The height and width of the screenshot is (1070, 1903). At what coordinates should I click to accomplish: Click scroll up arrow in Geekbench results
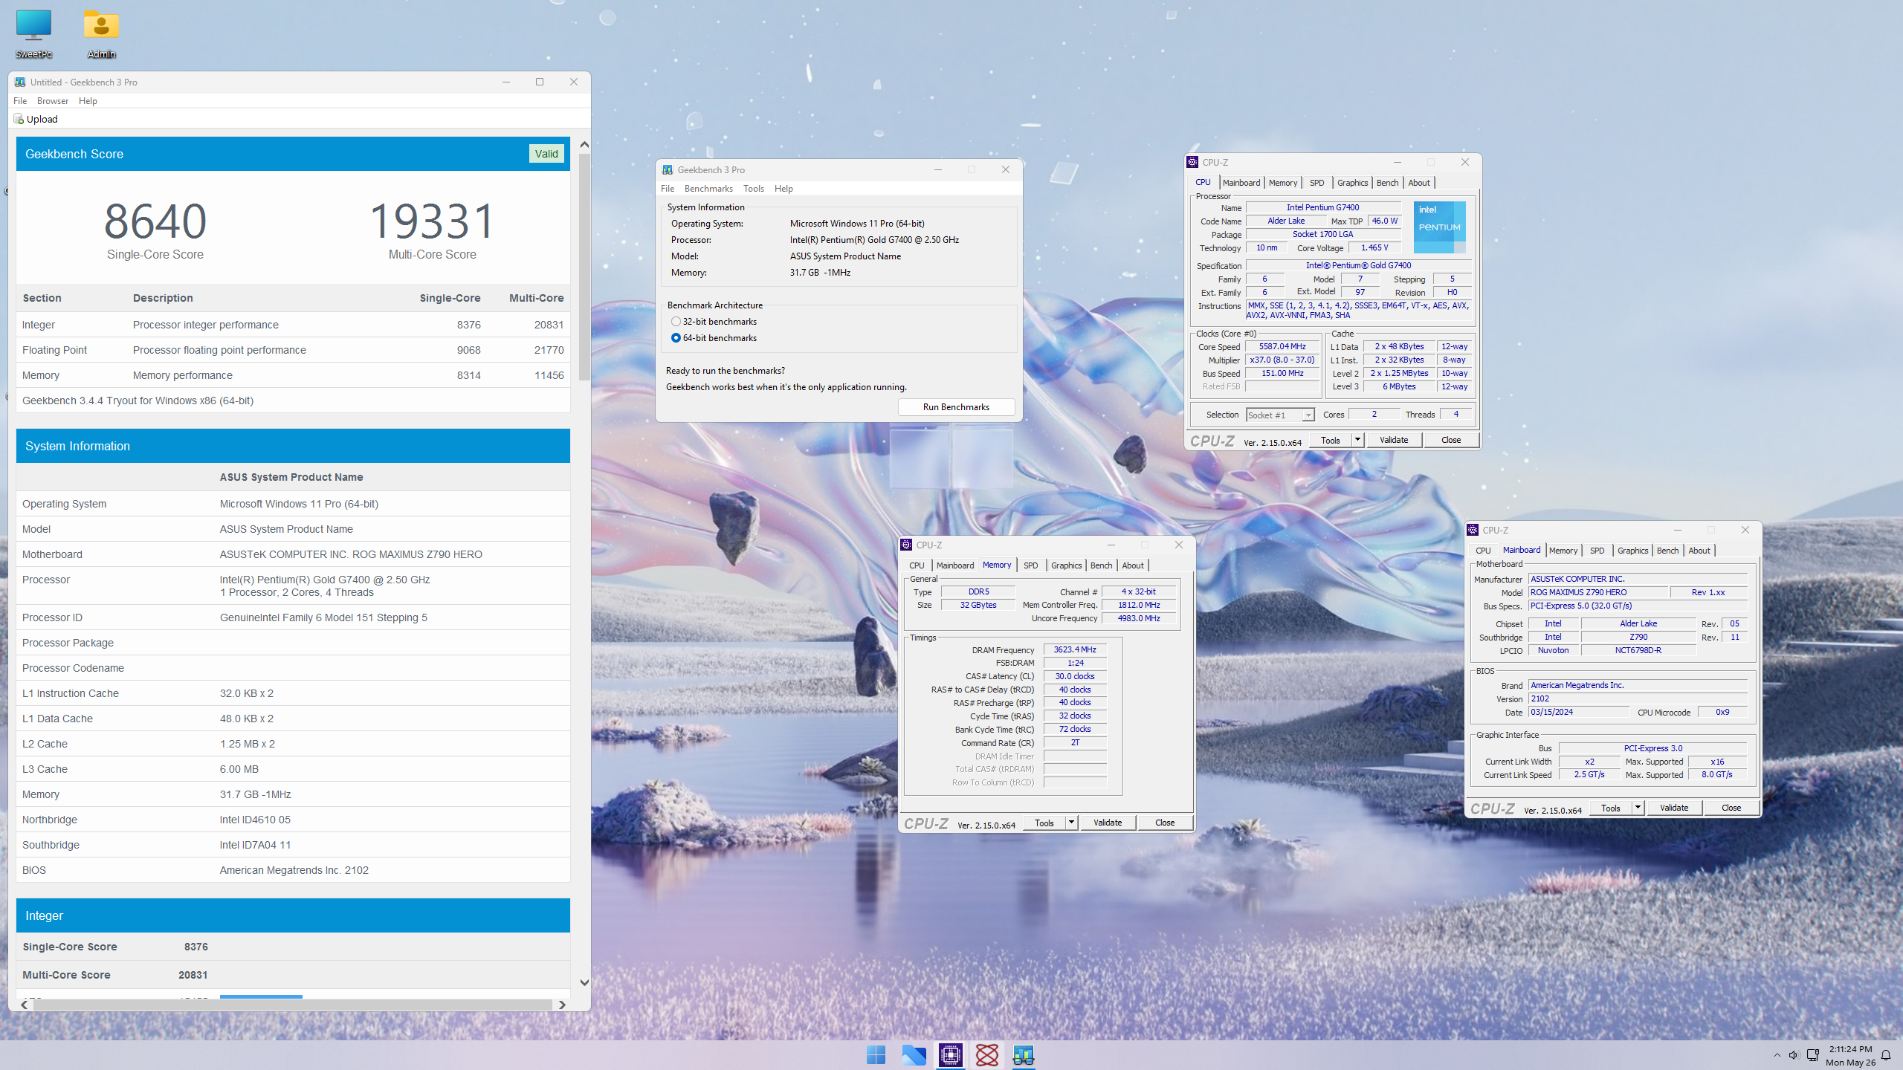(x=584, y=144)
